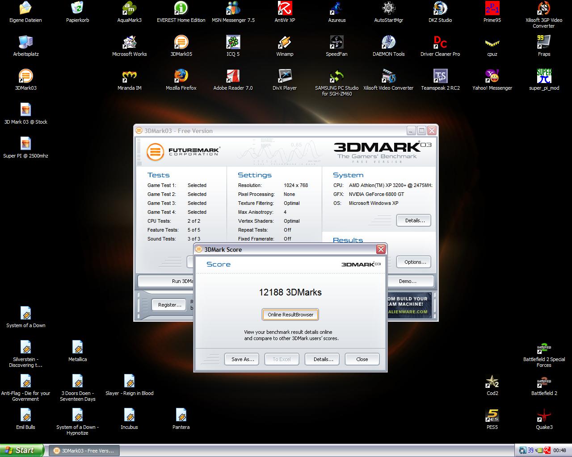Image resolution: width=572 pixels, height=457 pixels.
Task: Open the Papierkorb recycle bin
Action: tap(77, 12)
